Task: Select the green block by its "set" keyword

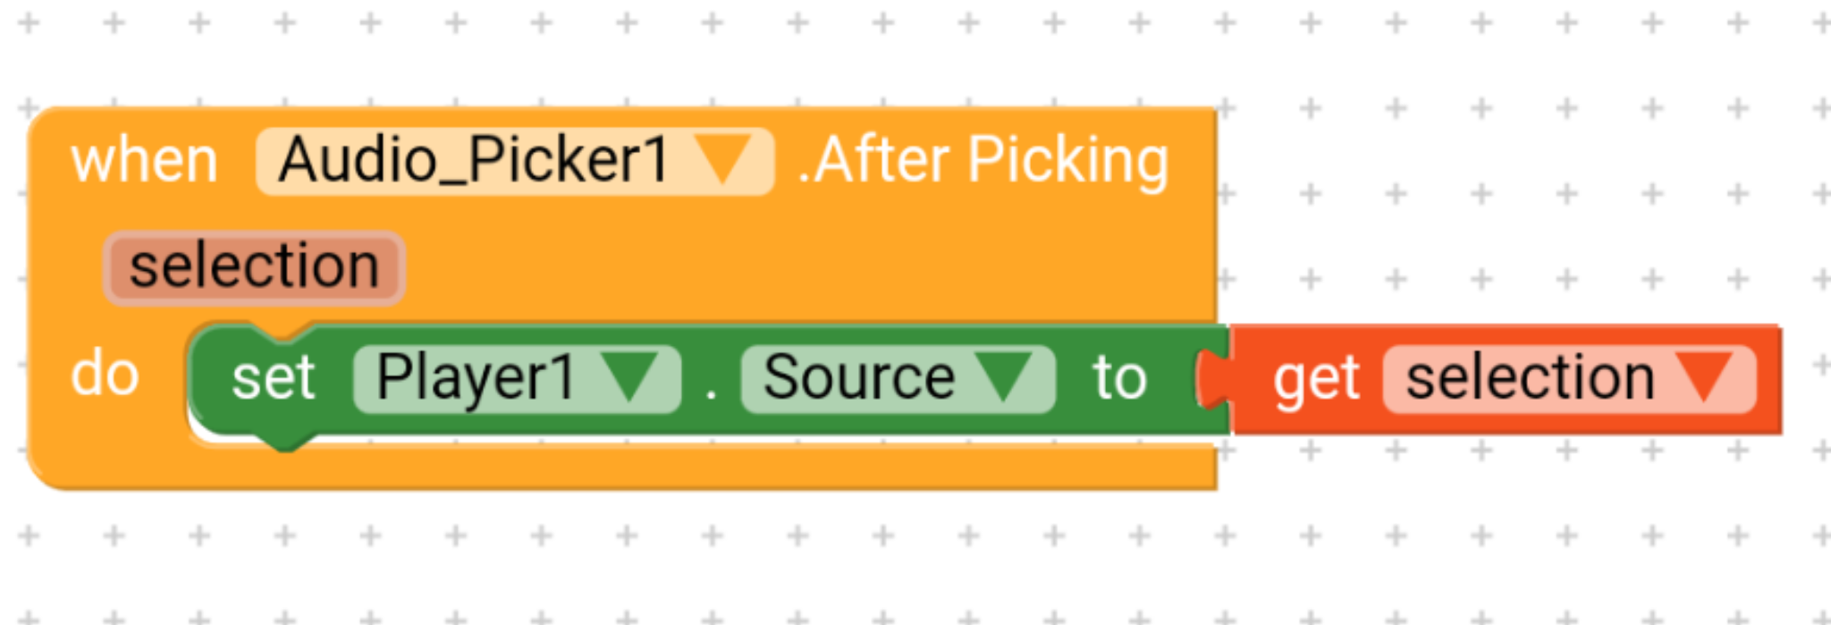Action: click(273, 378)
